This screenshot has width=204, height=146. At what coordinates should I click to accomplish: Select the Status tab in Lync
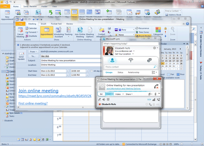(x=120, y=72)
